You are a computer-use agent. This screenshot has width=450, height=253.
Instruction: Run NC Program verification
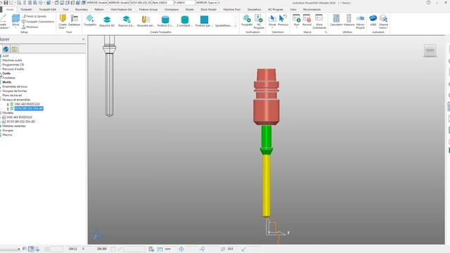click(259, 22)
